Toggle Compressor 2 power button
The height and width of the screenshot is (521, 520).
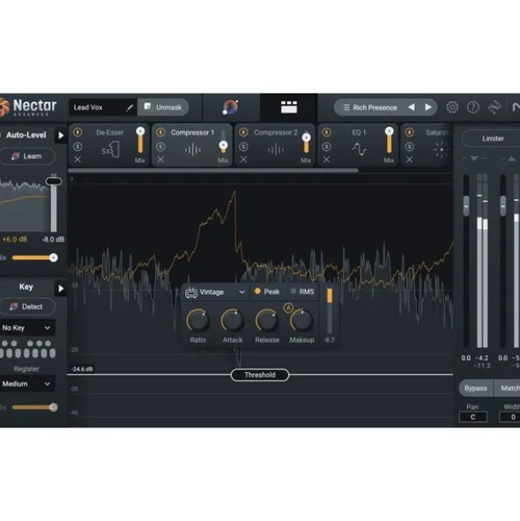tap(243, 132)
